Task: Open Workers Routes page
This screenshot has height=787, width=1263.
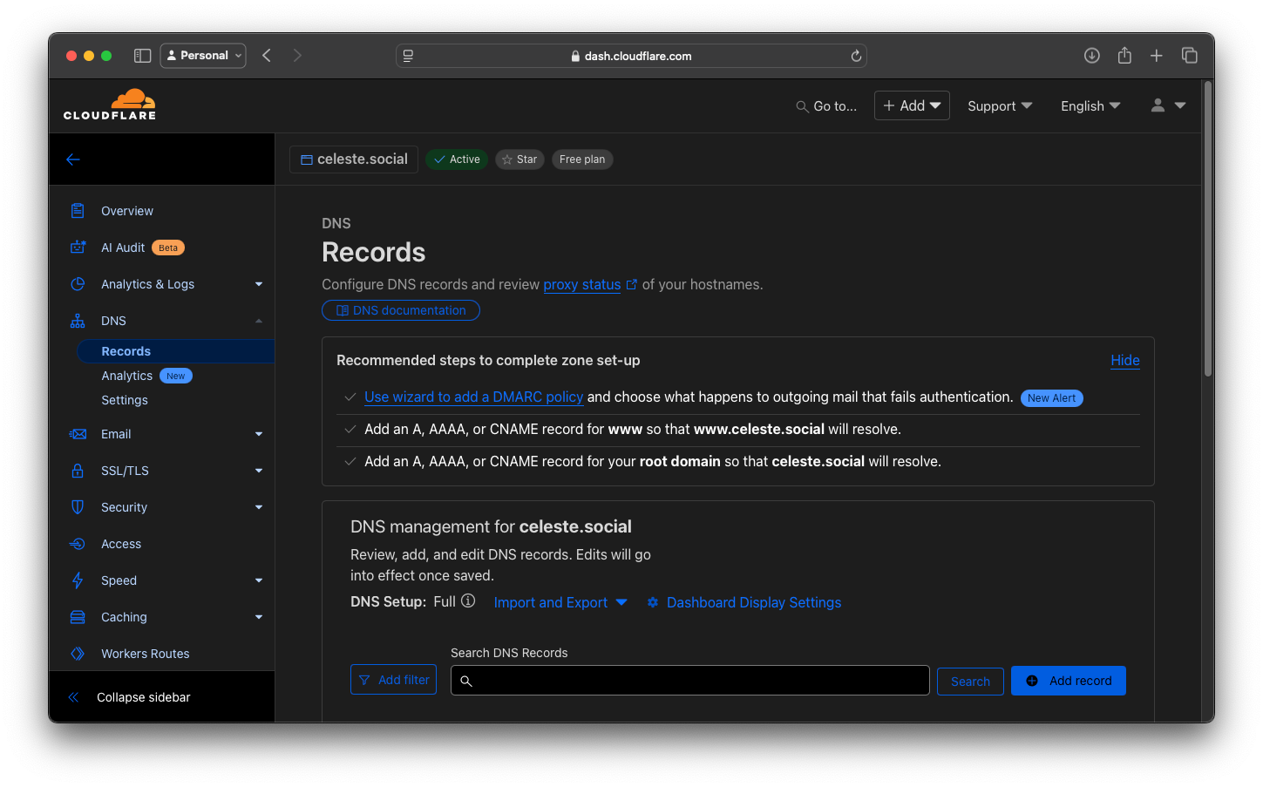Action: (146, 654)
